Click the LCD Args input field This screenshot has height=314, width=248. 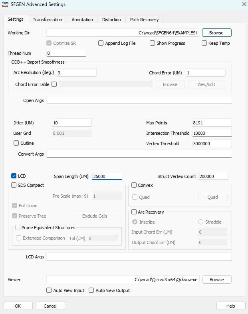[x=139, y=256]
